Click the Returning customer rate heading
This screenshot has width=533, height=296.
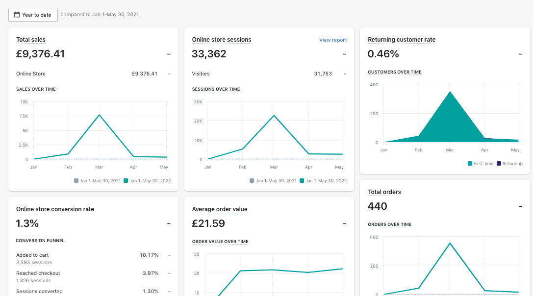pyautogui.click(x=401, y=40)
